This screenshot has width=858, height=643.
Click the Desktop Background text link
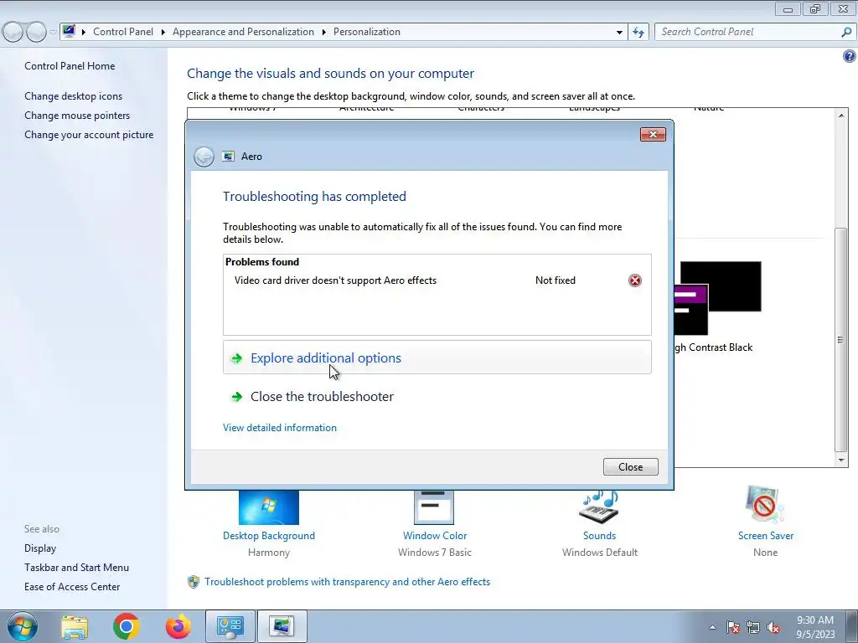click(269, 536)
